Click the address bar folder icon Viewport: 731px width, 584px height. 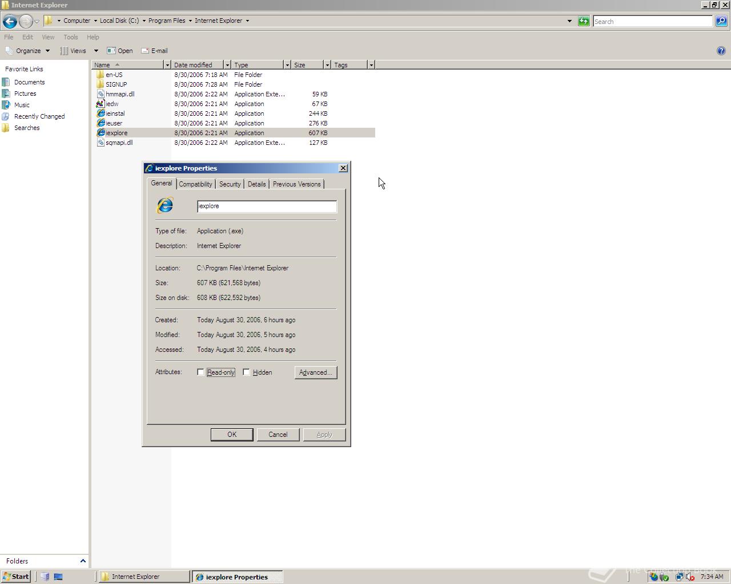click(49, 21)
